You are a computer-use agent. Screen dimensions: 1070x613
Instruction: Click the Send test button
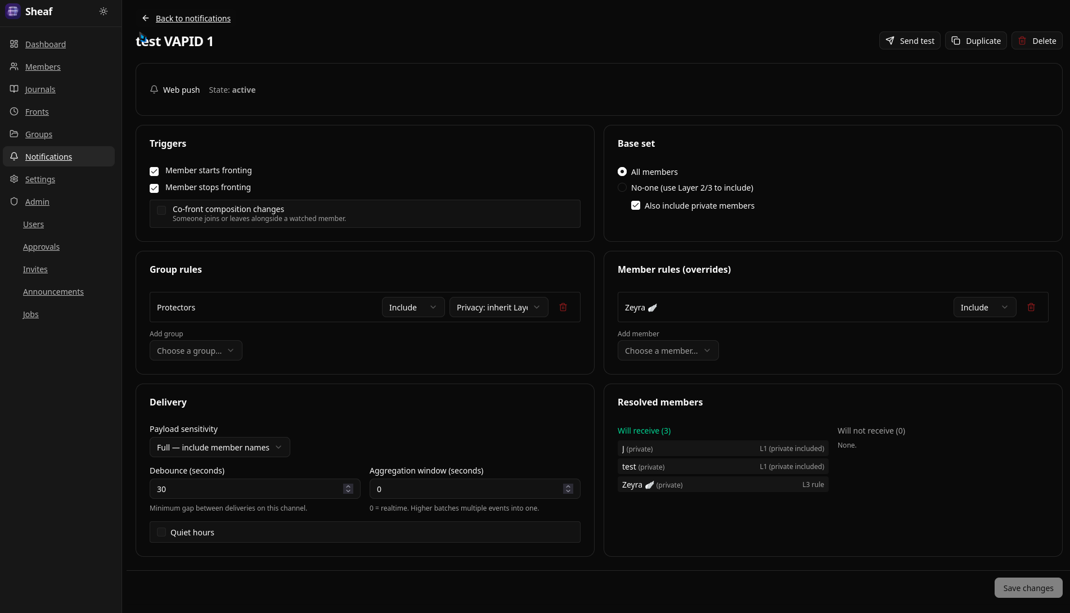pyautogui.click(x=910, y=40)
